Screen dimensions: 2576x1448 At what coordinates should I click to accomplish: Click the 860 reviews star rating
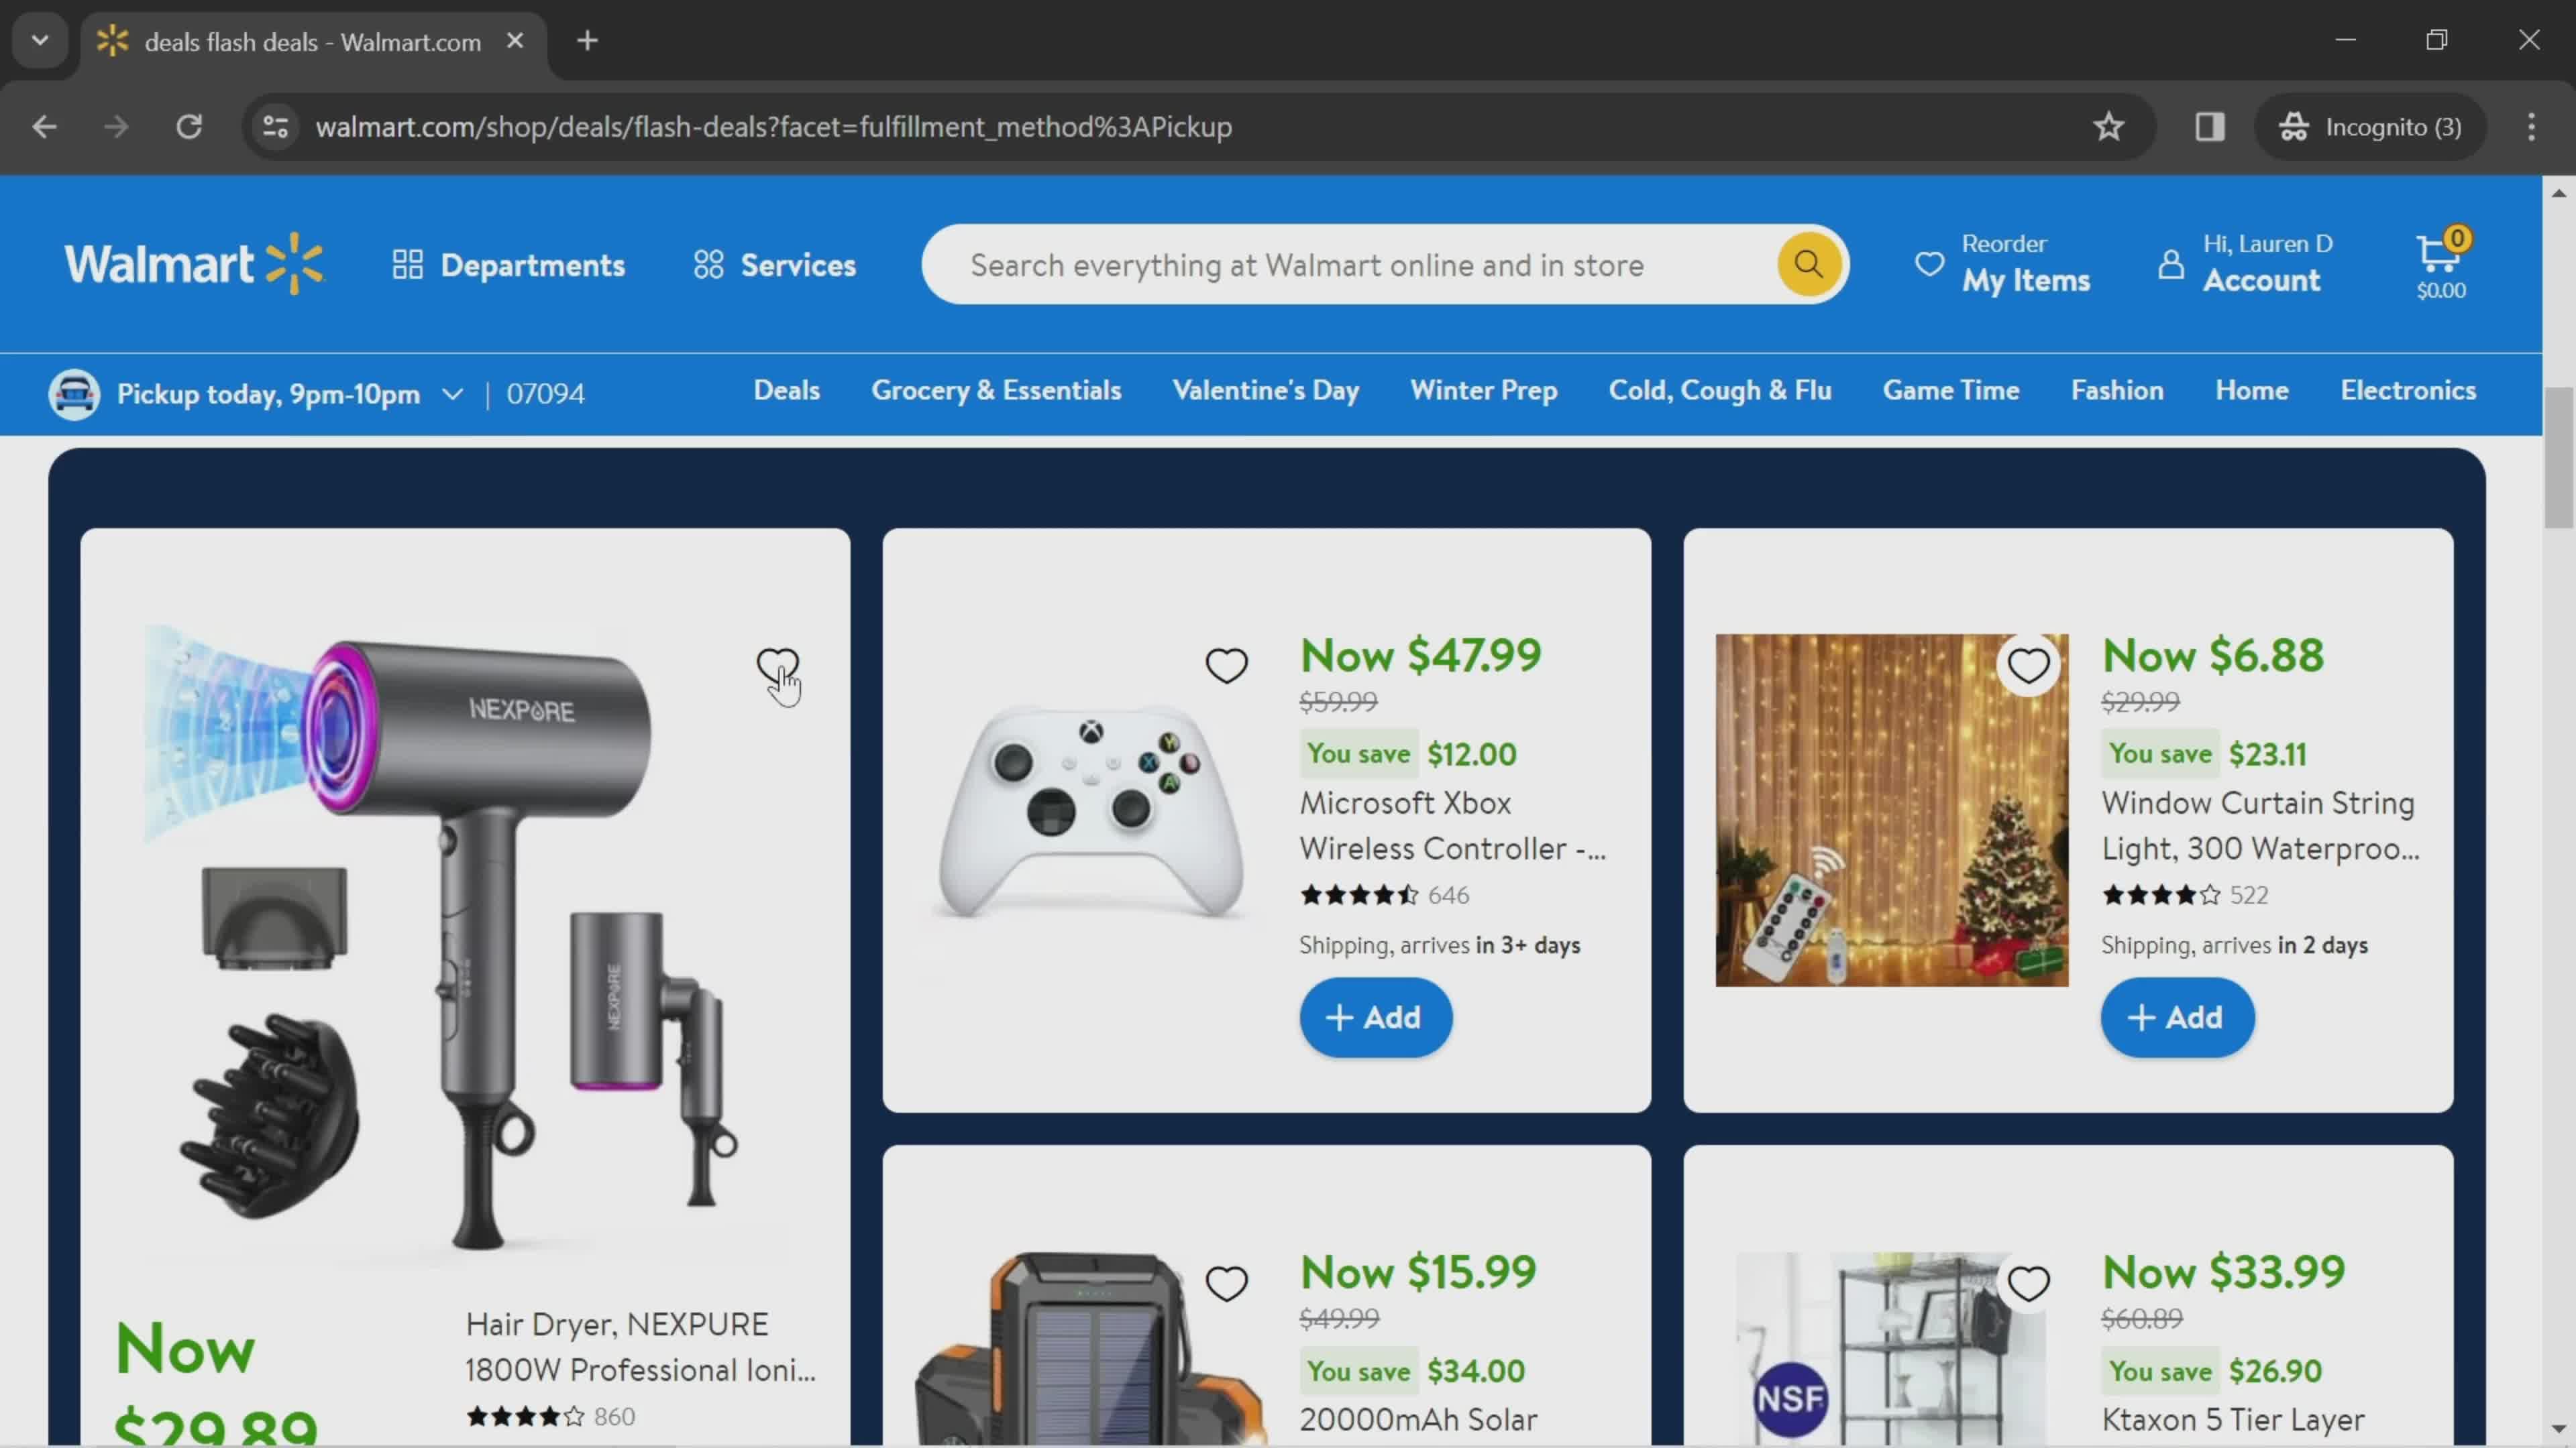(550, 1416)
